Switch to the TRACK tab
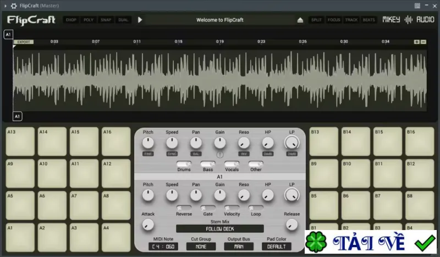Screen dimensions: 440x257 [x=351, y=20]
